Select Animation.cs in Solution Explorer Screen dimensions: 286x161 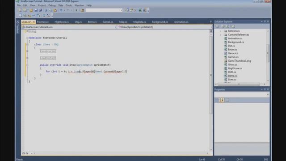tap(235, 38)
